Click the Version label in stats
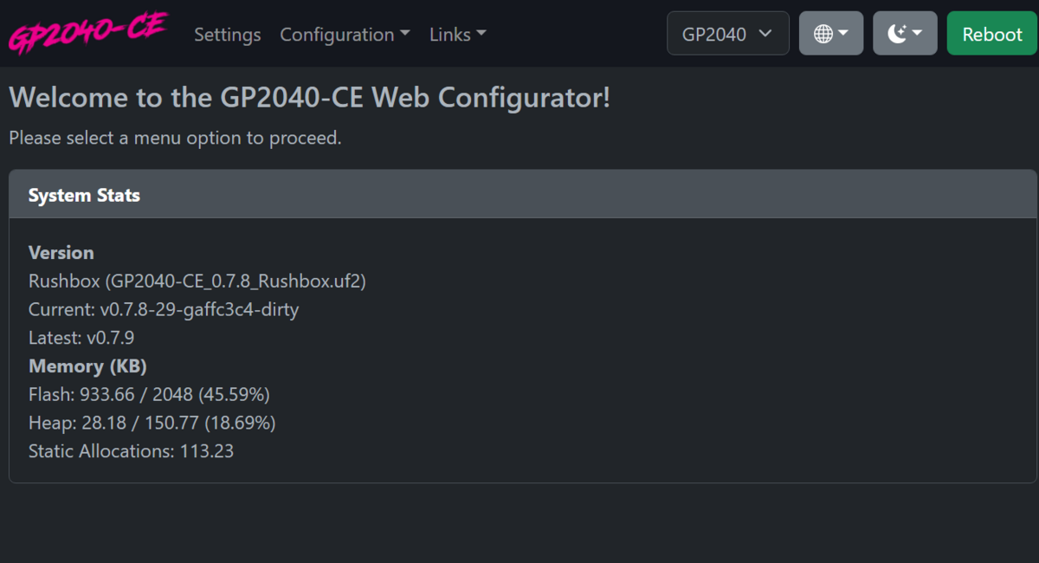Image resolution: width=1039 pixels, height=563 pixels. click(61, 252)
